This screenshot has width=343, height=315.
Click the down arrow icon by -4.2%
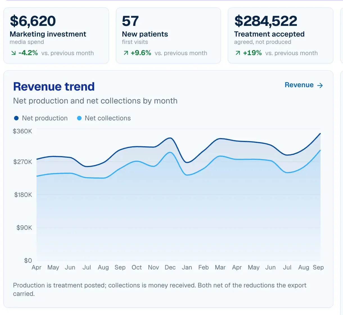pyautogui.click(x=13, y=53)
